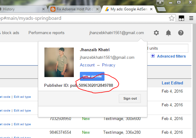Click Edit ad type for ad 7032508950

tap(22, 124)
